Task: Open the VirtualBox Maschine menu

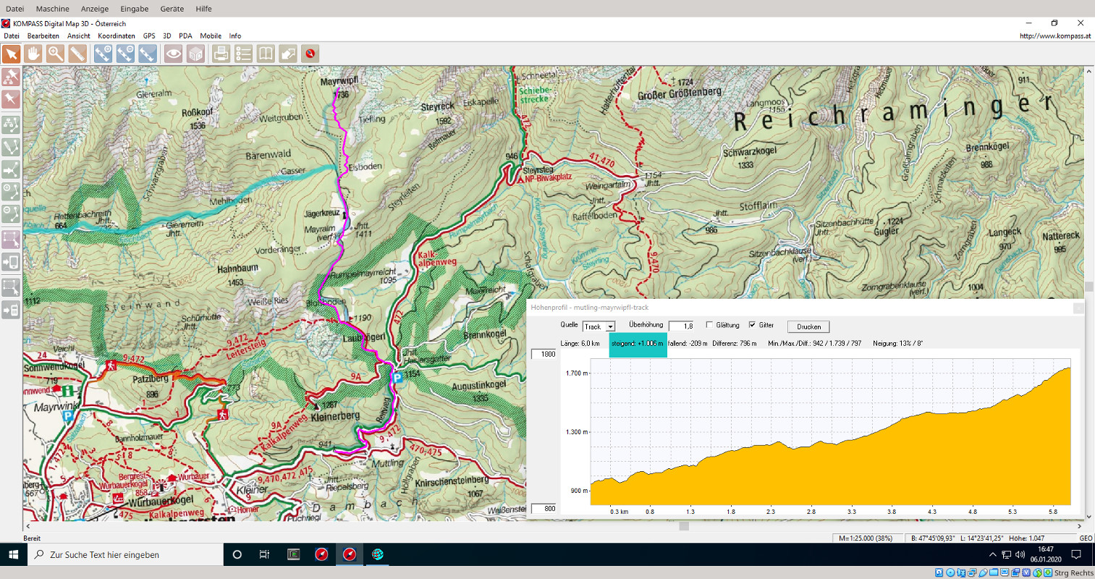Action: click(x=53, y=9)
